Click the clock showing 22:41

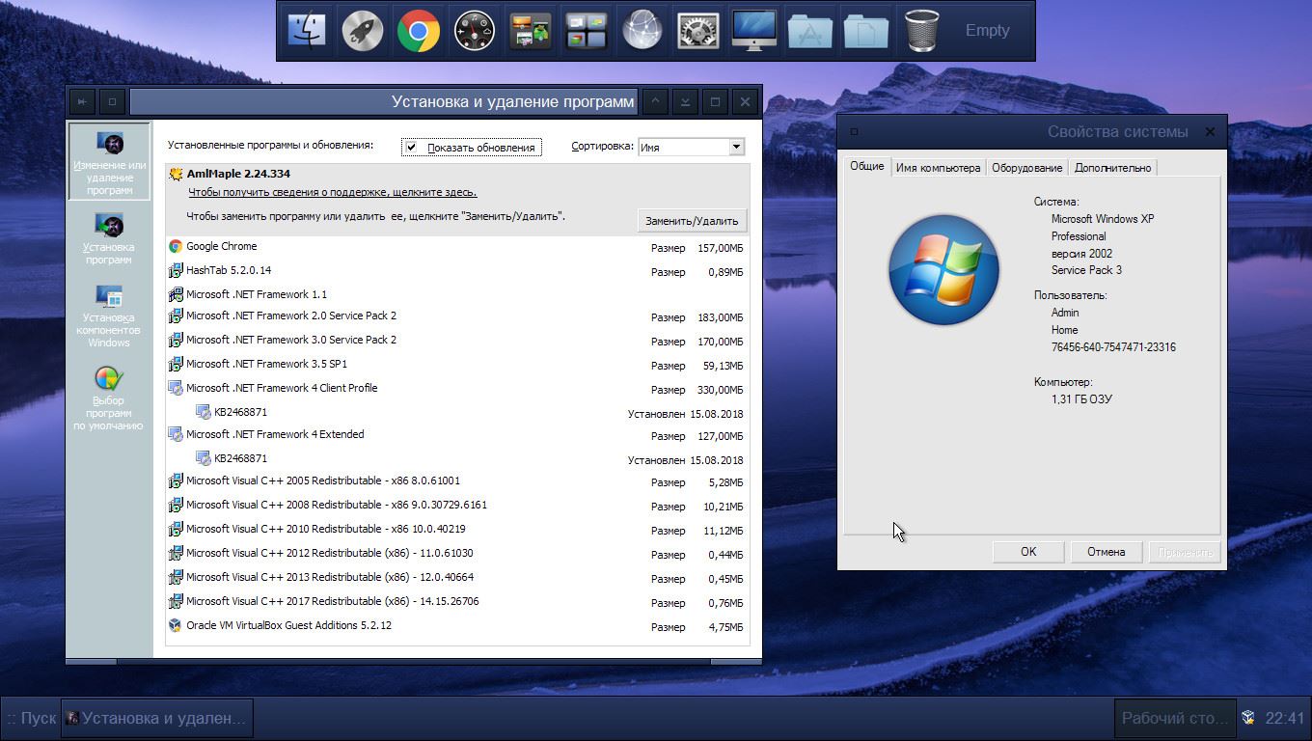[x=1285, y=719]
